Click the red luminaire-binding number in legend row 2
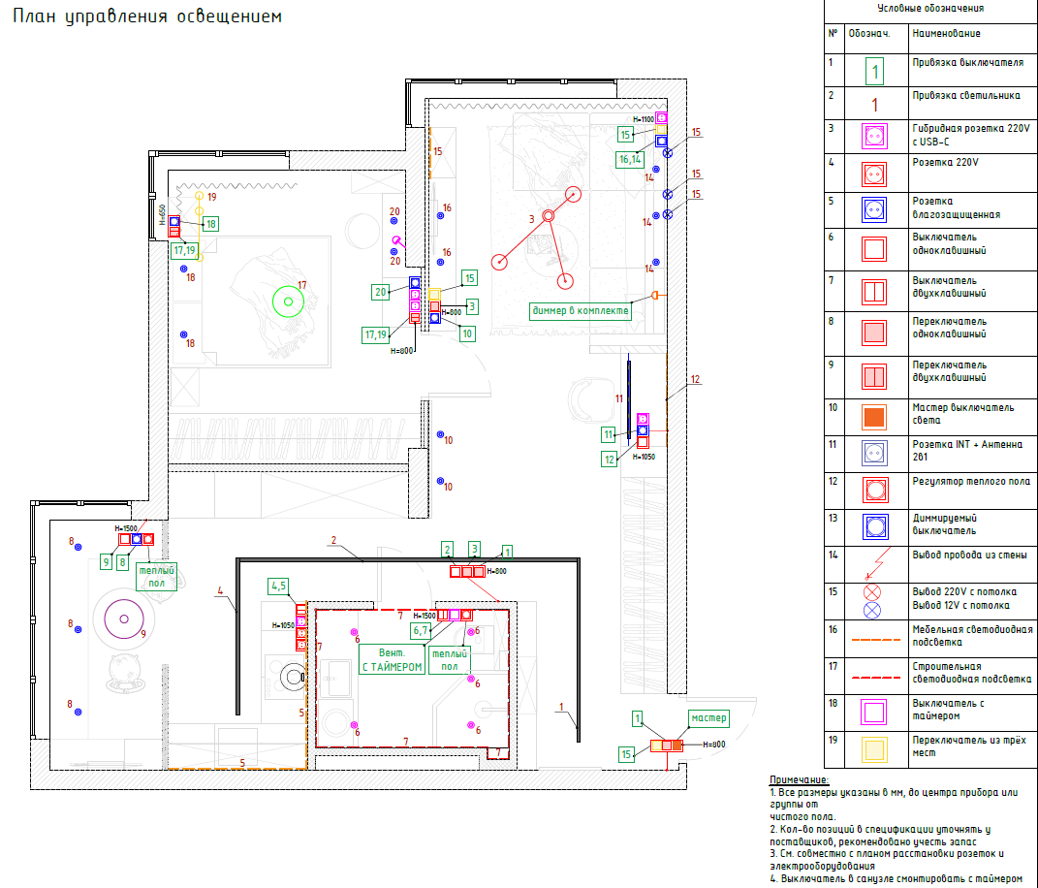1038x888 pixels. coord(874,105)
